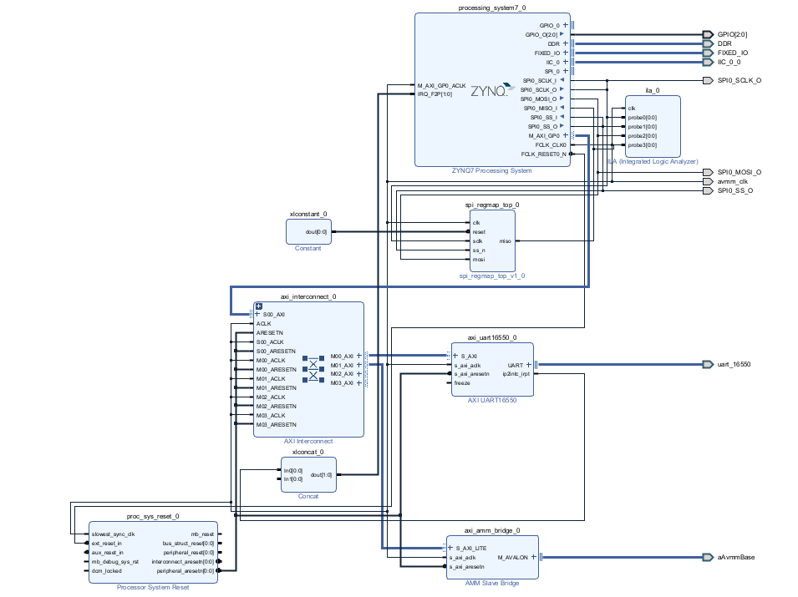This screenshot has width=798, height=597.
Task: Expand the S00_AXI interface on interconnect
Action: coord(257,314)
